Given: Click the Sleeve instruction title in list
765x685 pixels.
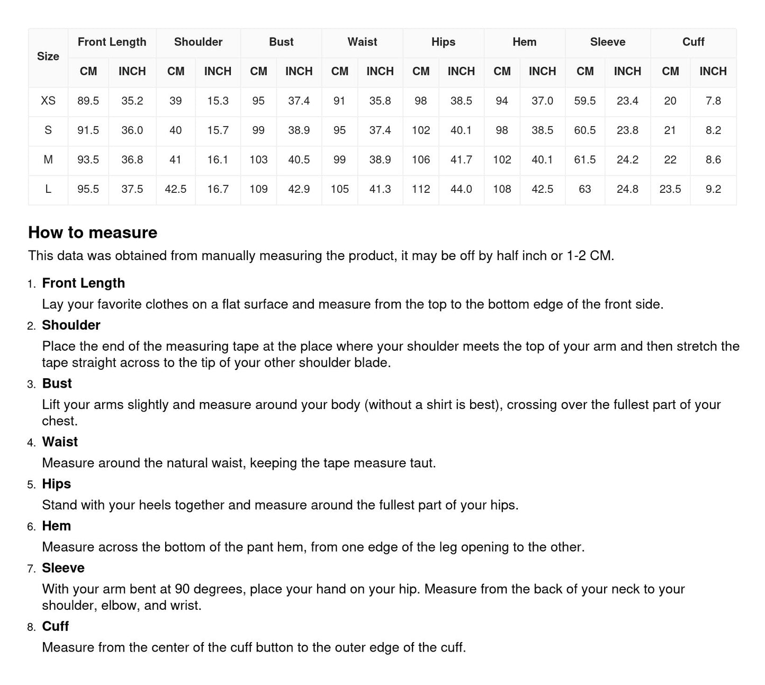Looking at the screenshot, I should pyautogui.click(x=63, y=568).
